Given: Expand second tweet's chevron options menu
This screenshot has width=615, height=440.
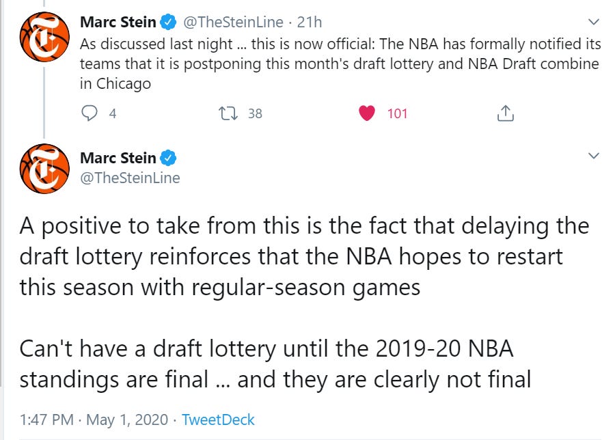Looking at the screenshot, I should point(594,156).
